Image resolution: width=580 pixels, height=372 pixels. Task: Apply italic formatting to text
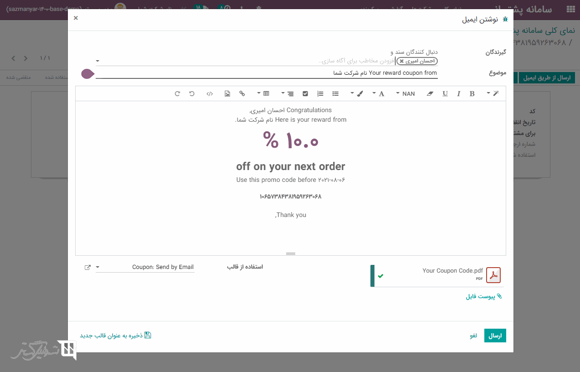point(459,93)
